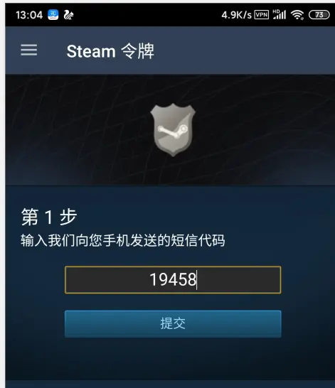Tap the 13:04 clock in status bar
The height and width of the screenshot is (388, 335).
pyautogui.click(x=29, y=15)
